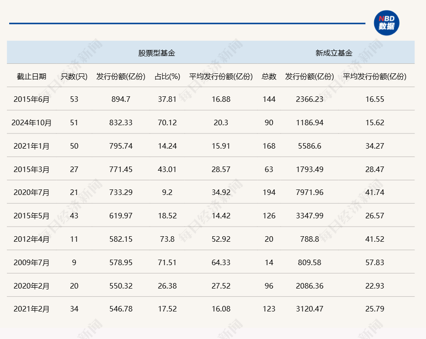Click the 总数 column header

(x=269, y=77)
